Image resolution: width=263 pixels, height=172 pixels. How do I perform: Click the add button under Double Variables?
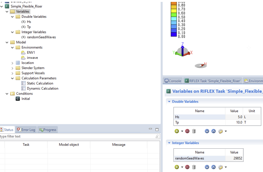click(176, 131)
